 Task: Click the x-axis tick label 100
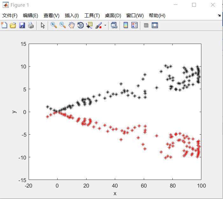201,186
